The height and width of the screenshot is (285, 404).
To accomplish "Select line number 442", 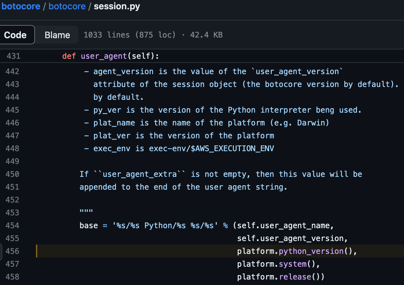I will [x=13, y=71].
